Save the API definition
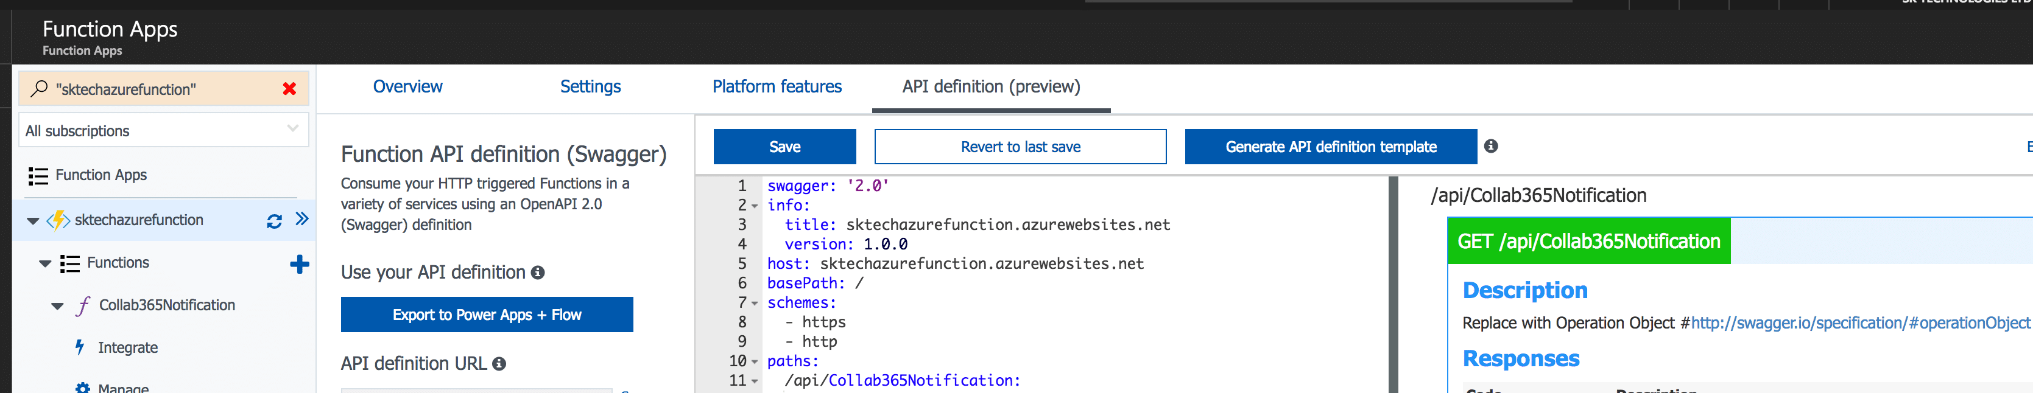Screen dimensions: 2033x393 point(784,147)
